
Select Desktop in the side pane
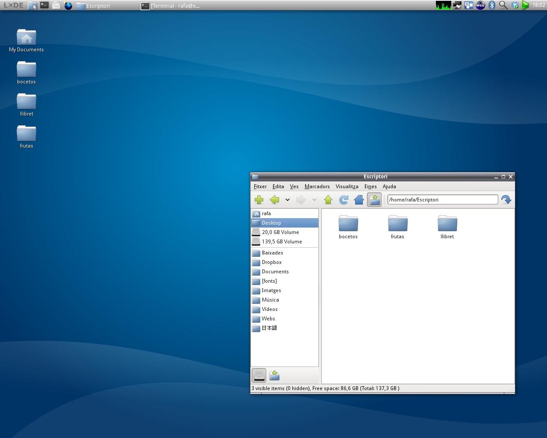click(285, 223)
